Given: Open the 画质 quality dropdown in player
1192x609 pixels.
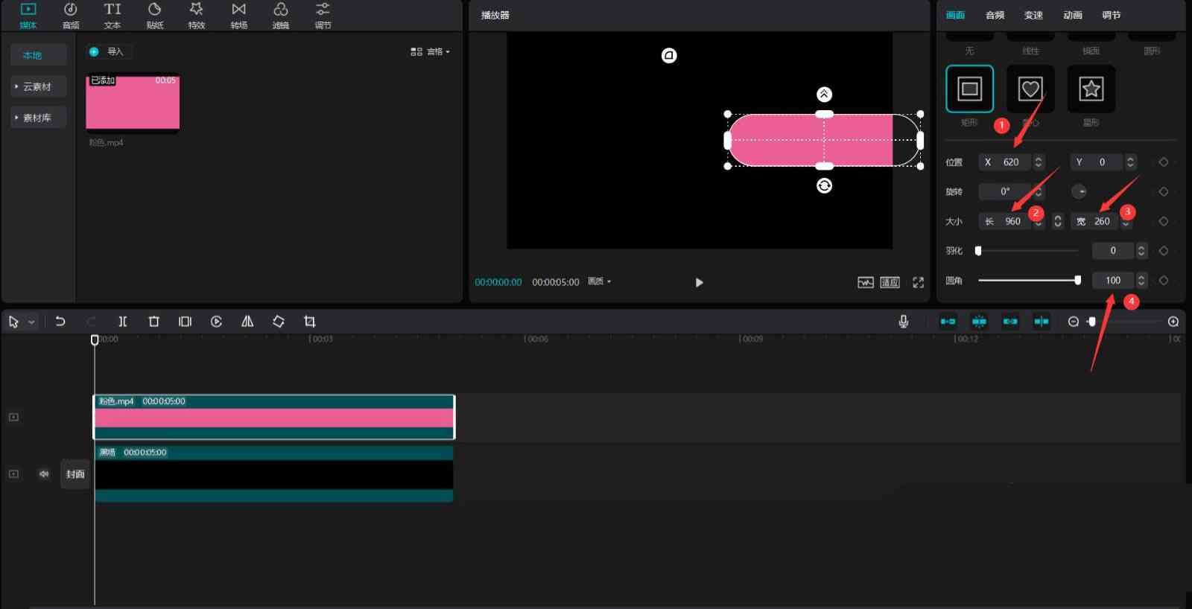Looking at the screenshot, I should click(600, 281).
